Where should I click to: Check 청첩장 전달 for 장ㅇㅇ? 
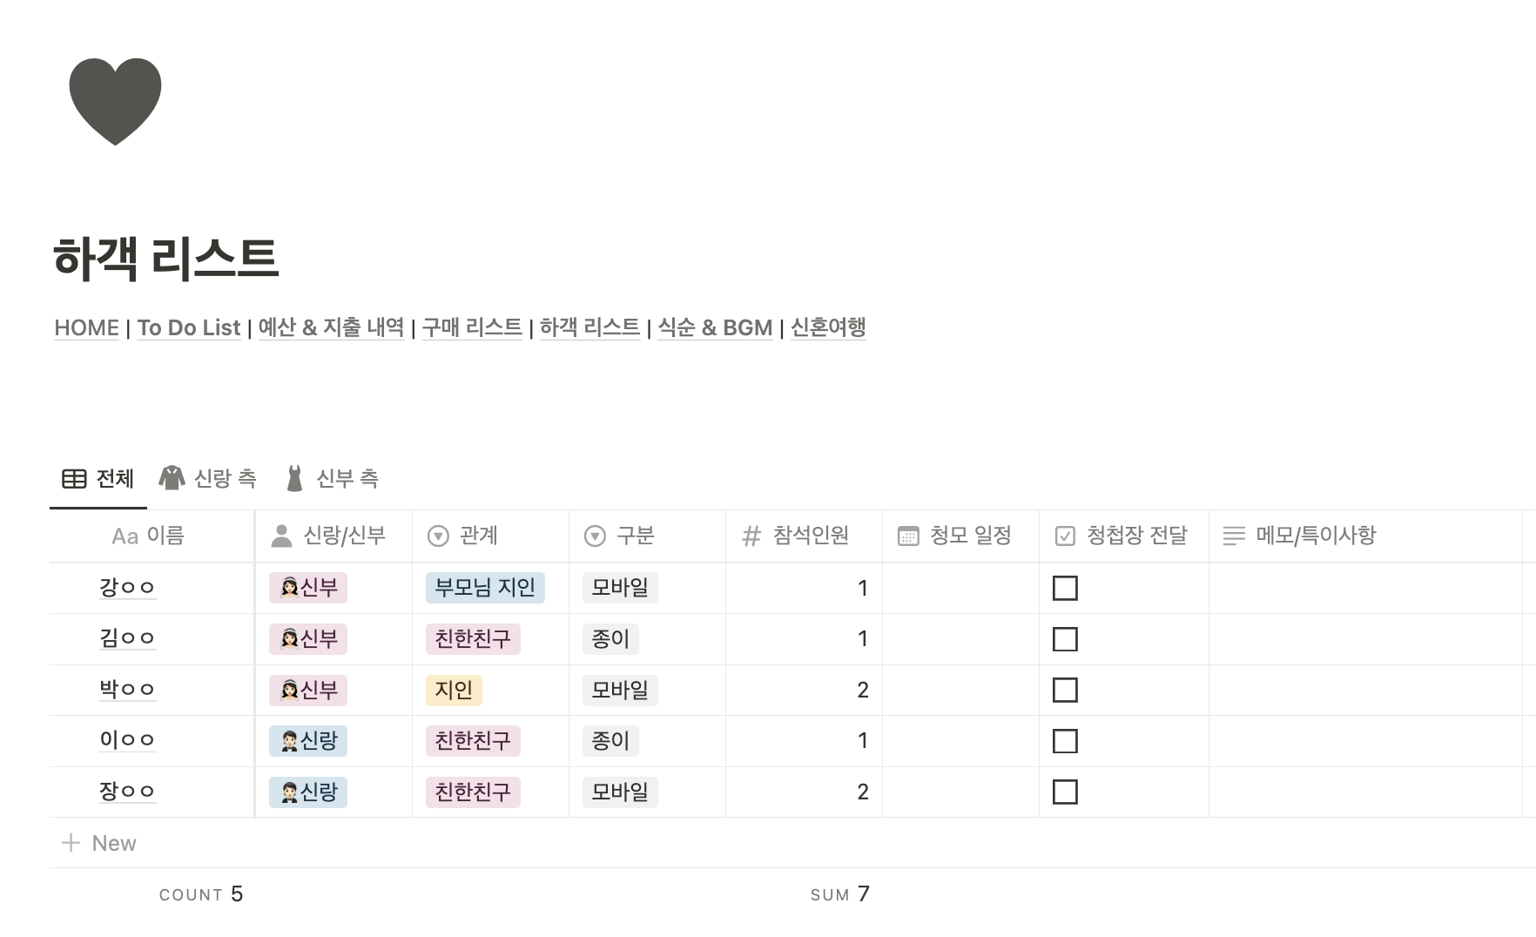click(x=1066, y=792)
